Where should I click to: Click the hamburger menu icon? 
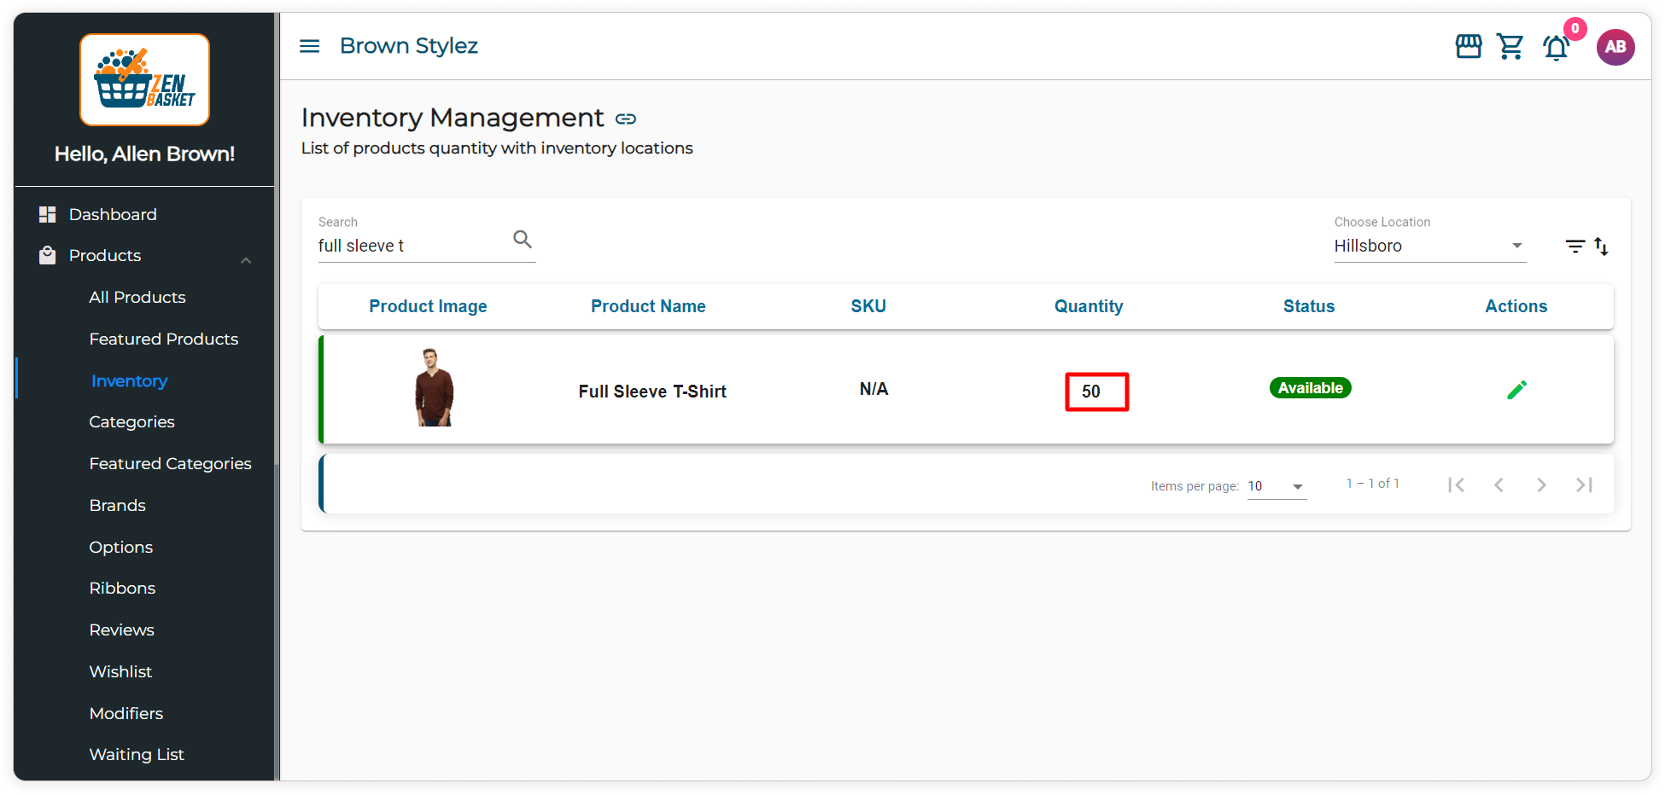[309, 46]
